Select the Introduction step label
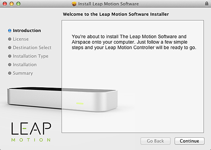This screenshot has height=150, width=211. pyautogui.click(x=27, y=31)
